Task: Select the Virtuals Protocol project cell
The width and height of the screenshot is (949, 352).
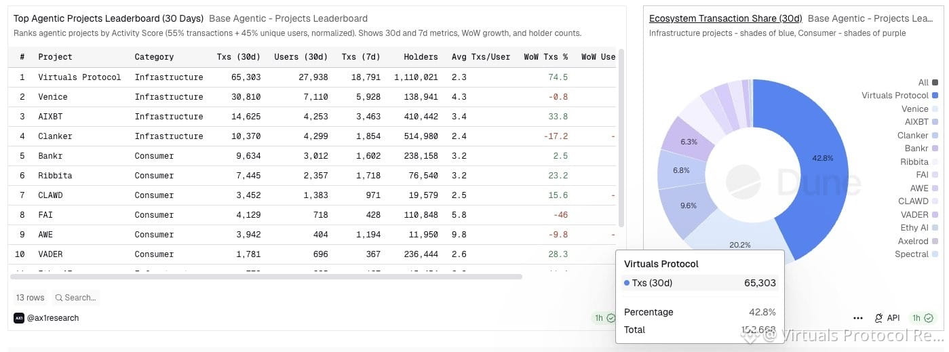Action: 79,77
